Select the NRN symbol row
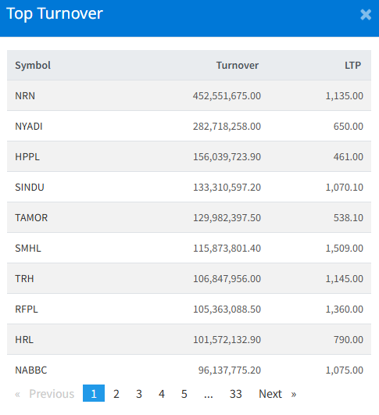This screenshot has width=379, height=415. click(x=189, y=95)
